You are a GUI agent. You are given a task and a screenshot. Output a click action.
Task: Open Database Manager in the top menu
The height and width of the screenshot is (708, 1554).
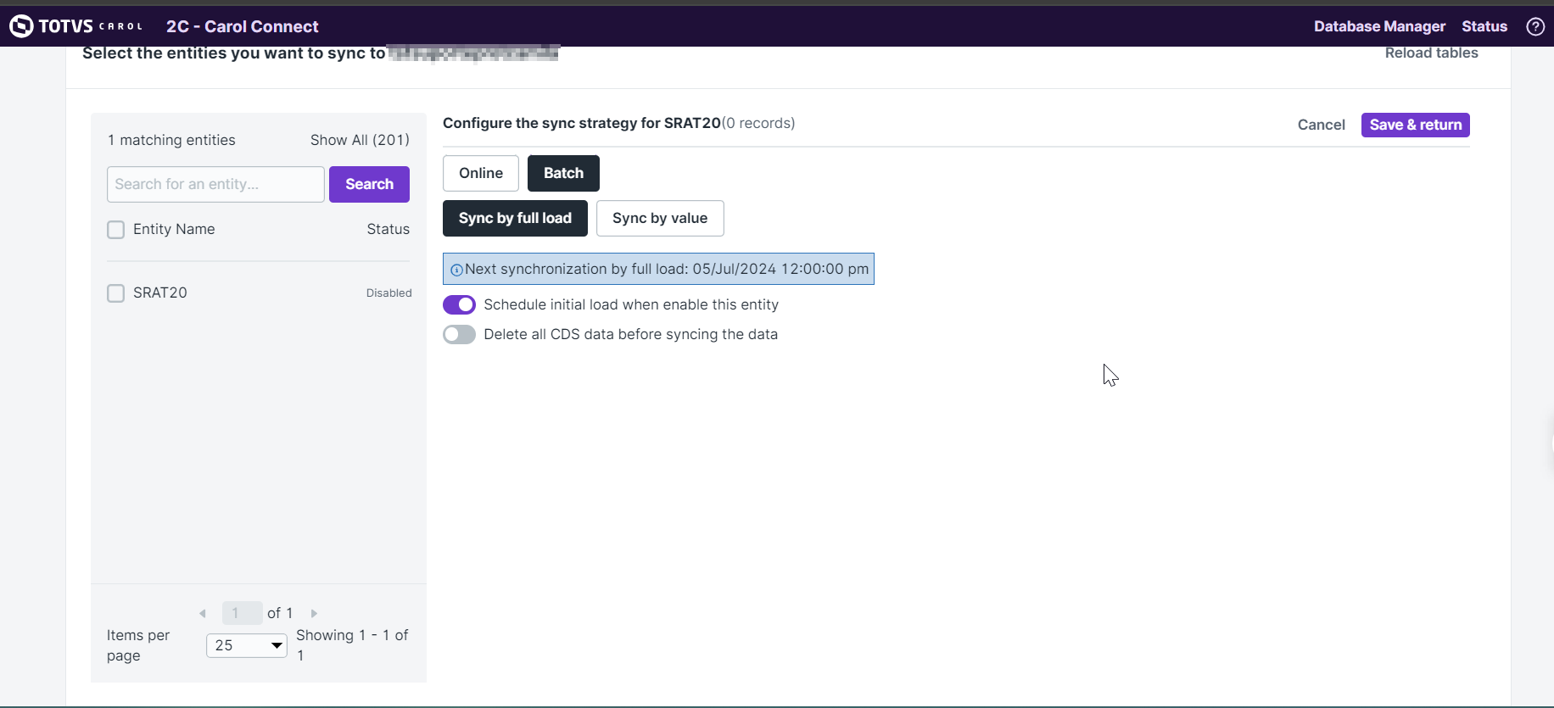pos(1379,26)
